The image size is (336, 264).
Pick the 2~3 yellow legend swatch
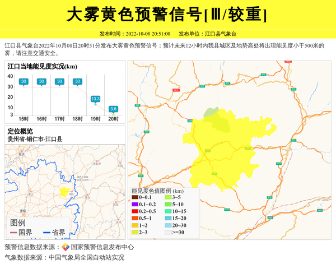tap(135, 231)
